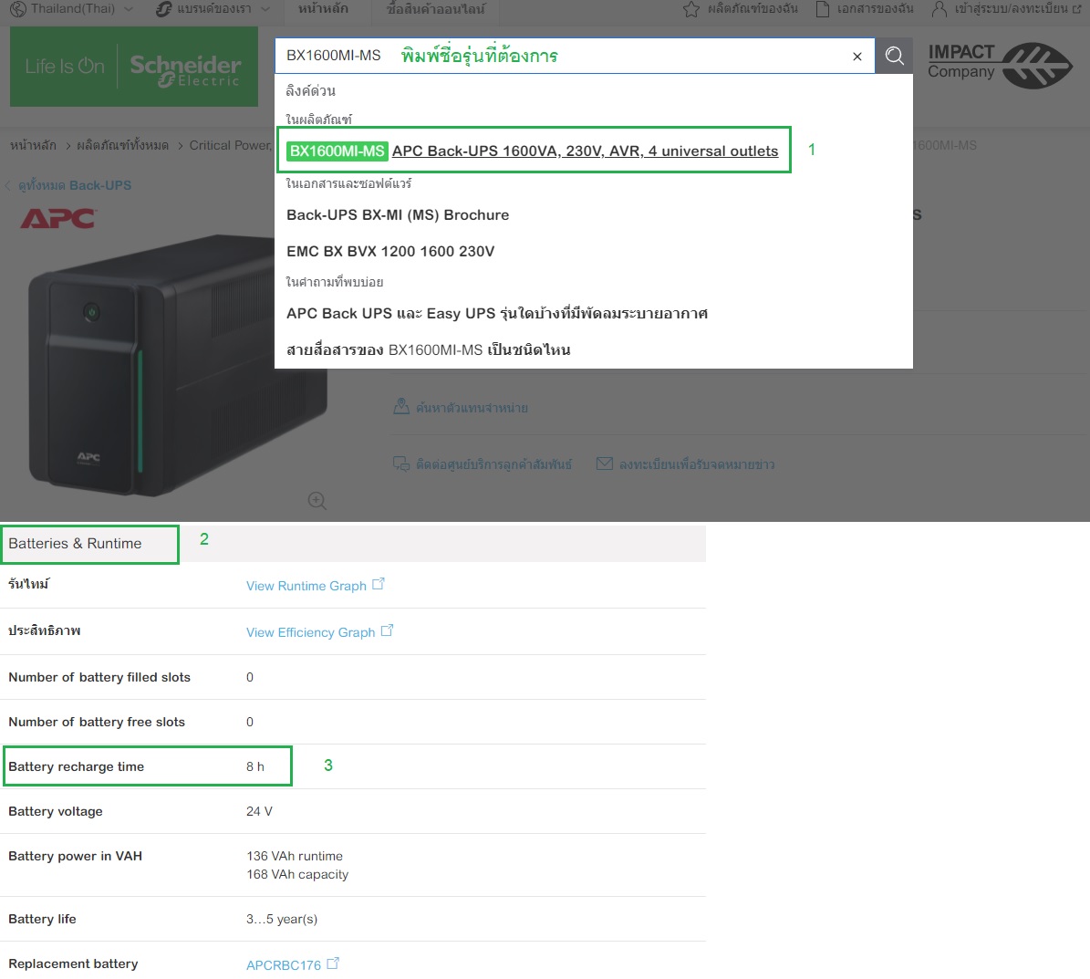Click the ลิงค์ด่วน quick links heading
This screenshot has height=979, width=1090.
(310, 91)
